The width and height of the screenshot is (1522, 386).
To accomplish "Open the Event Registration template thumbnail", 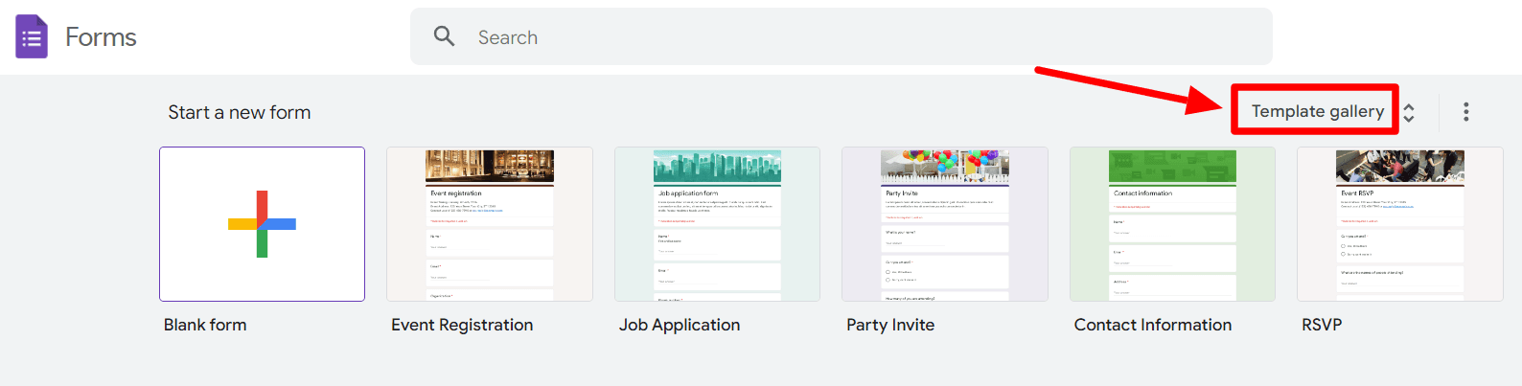I will point(490,224).
